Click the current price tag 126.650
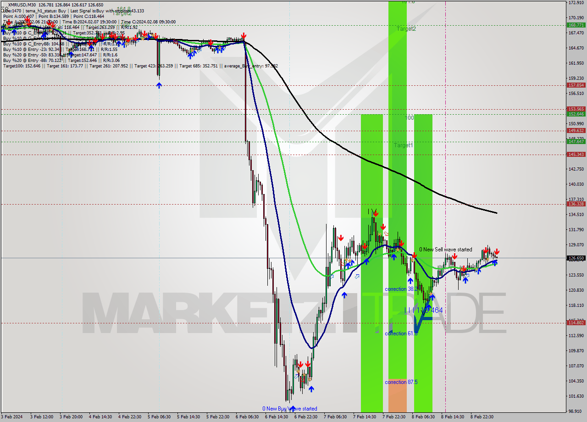Screen dimensions: 587x422 coord(576,258)
